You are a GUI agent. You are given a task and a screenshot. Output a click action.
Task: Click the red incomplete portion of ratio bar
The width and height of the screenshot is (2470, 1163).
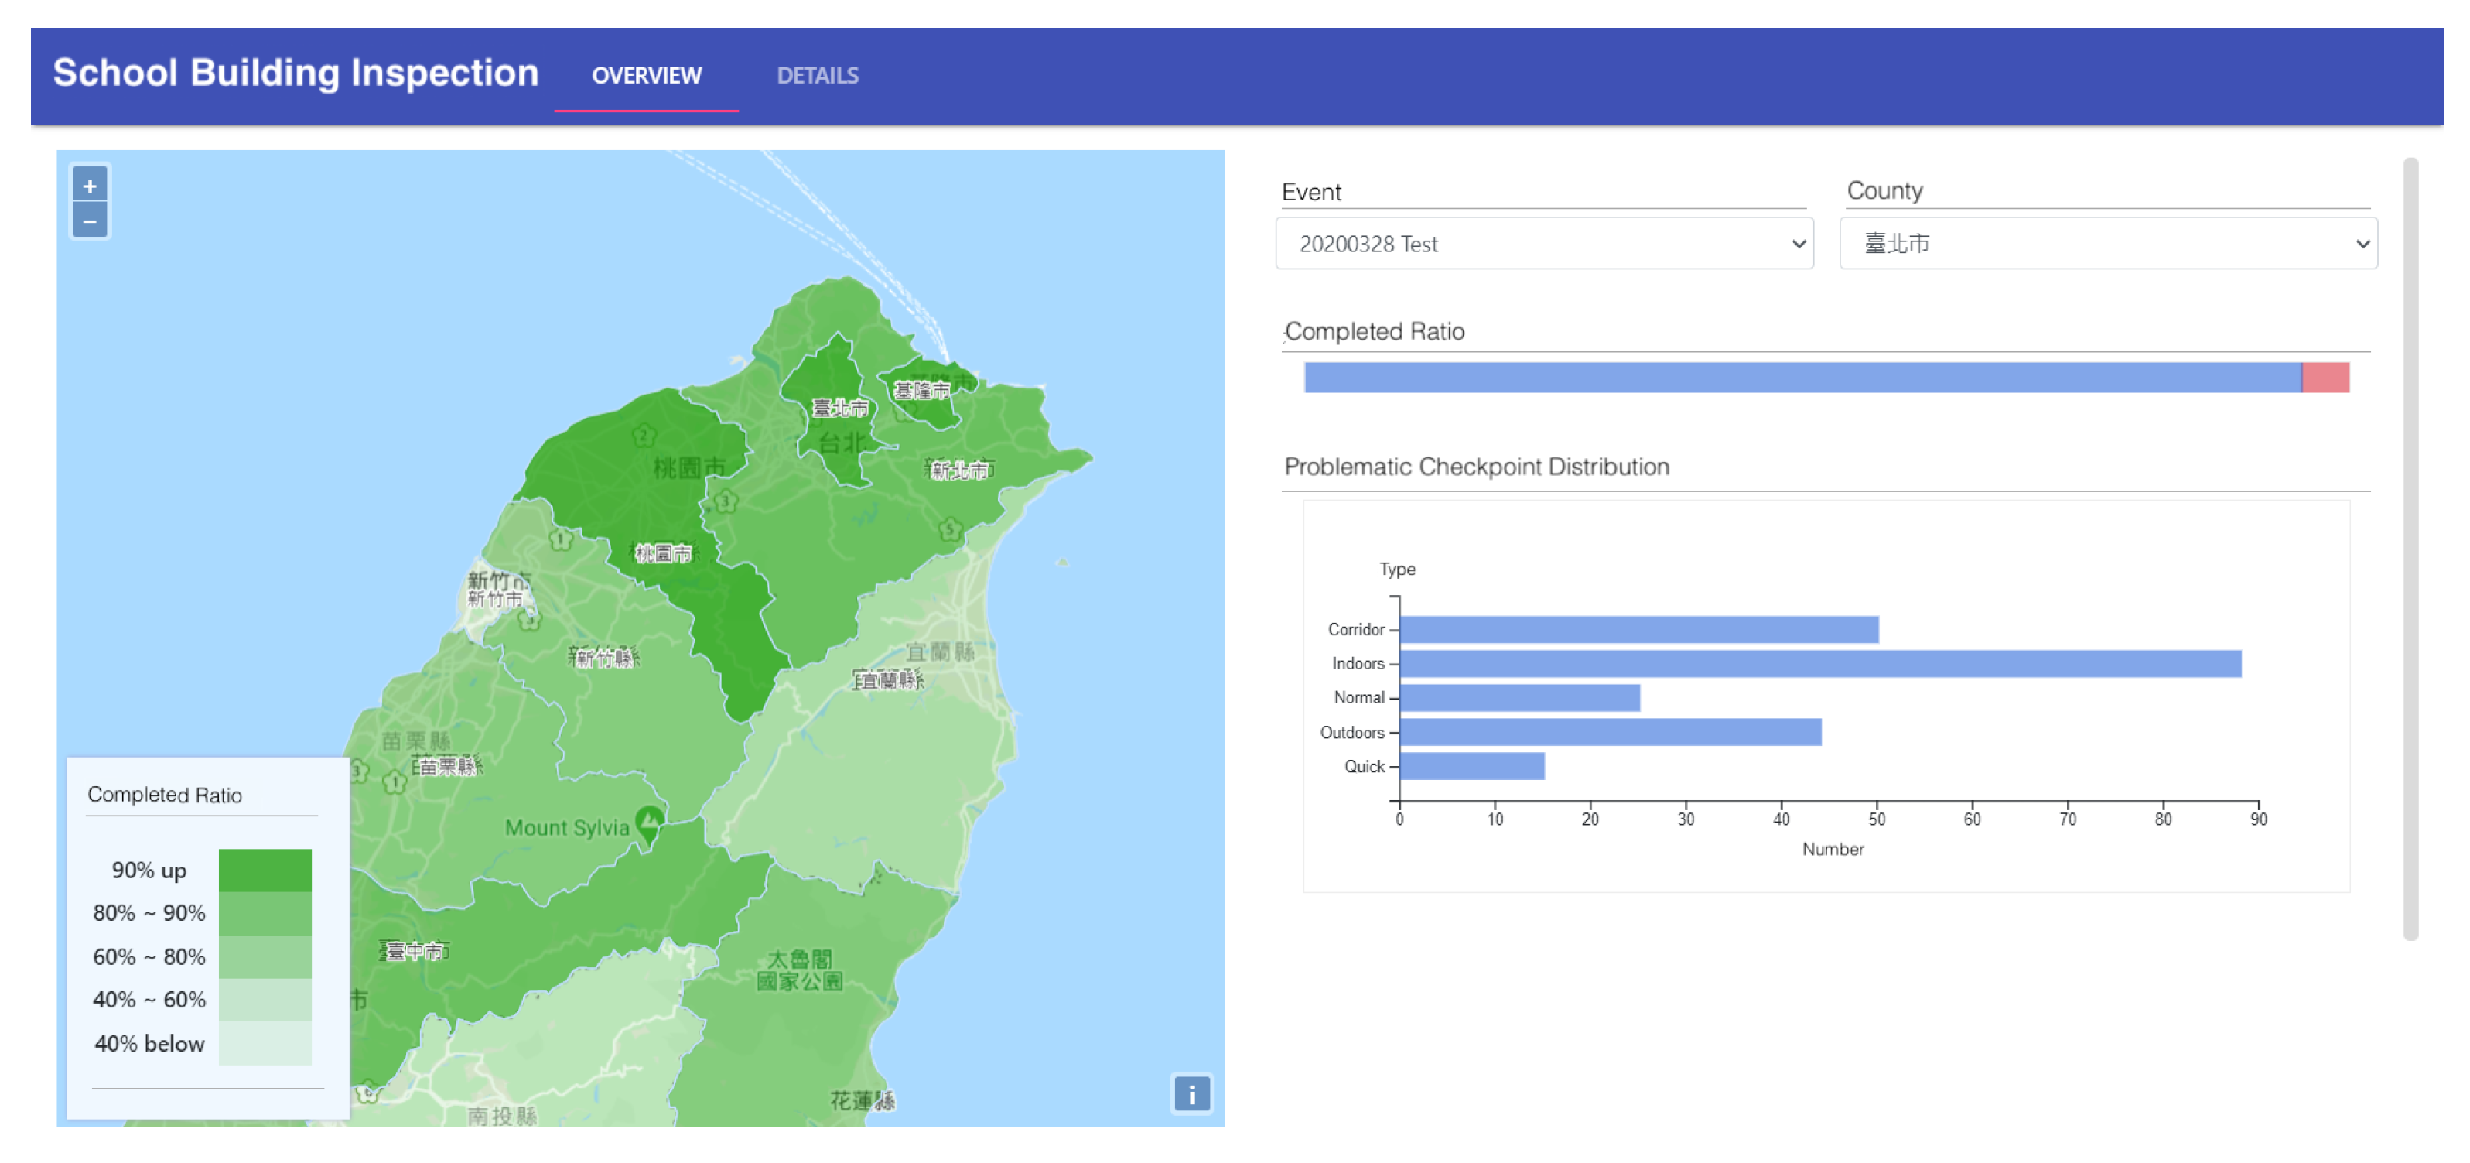click(x=2325, y=378)
